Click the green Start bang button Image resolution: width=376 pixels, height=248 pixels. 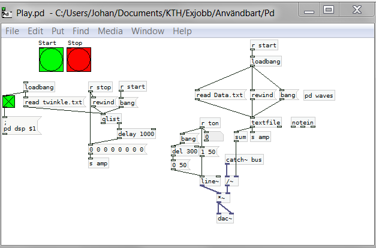coord(52,60)
